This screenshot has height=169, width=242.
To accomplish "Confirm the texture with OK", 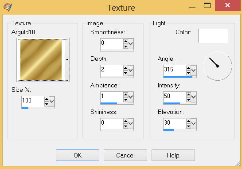I will (x=78, y=155).
